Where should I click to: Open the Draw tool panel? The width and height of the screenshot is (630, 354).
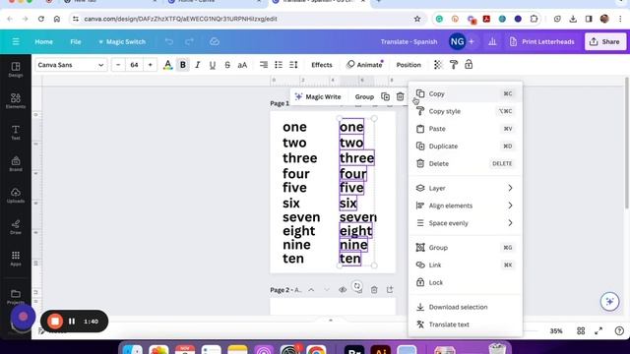tap(16, 227)
